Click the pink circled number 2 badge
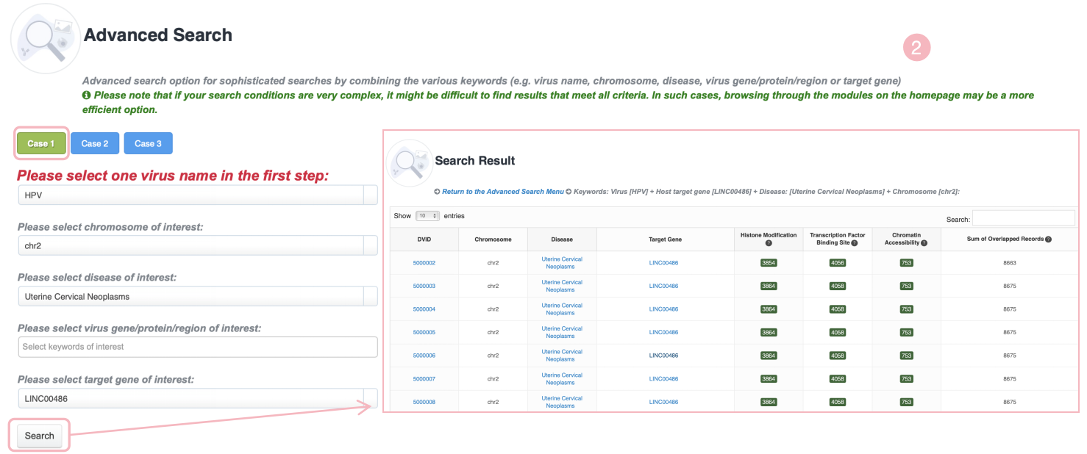Screen dimensions: 1087x454 [916, 48]
